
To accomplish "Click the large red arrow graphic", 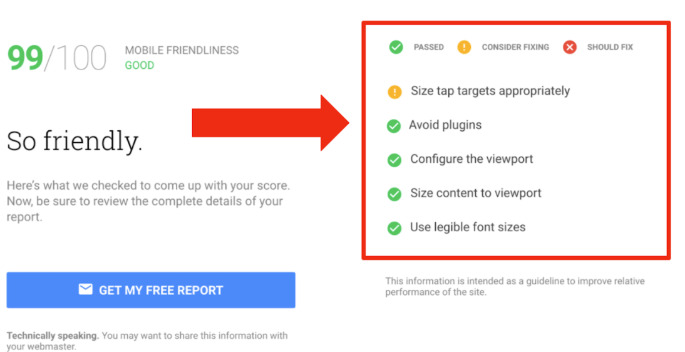I will (269, 122).
